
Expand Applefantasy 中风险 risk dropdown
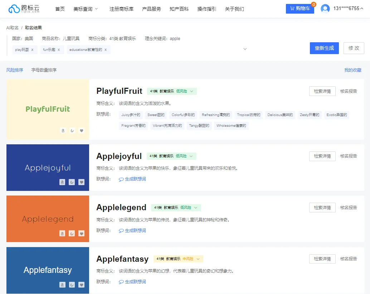click(x=198, y=259)
